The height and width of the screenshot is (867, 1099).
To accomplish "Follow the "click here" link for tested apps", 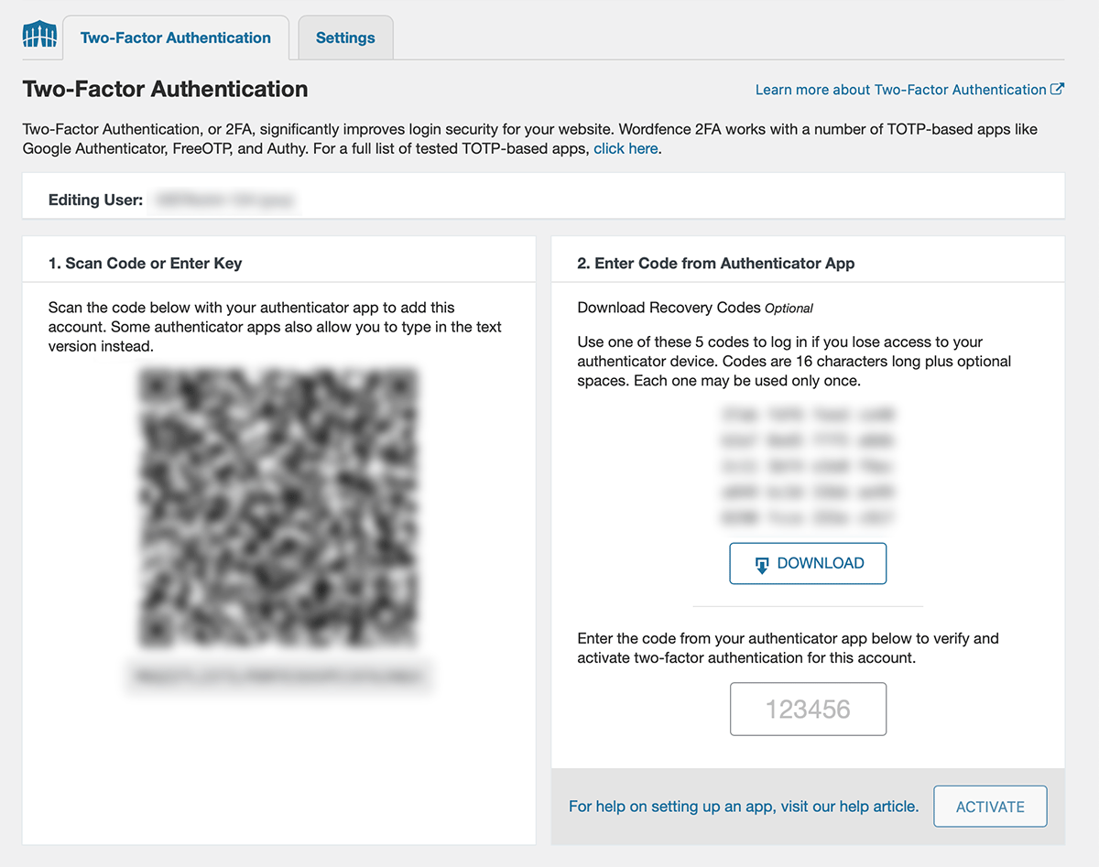I will tap(626, 148).
